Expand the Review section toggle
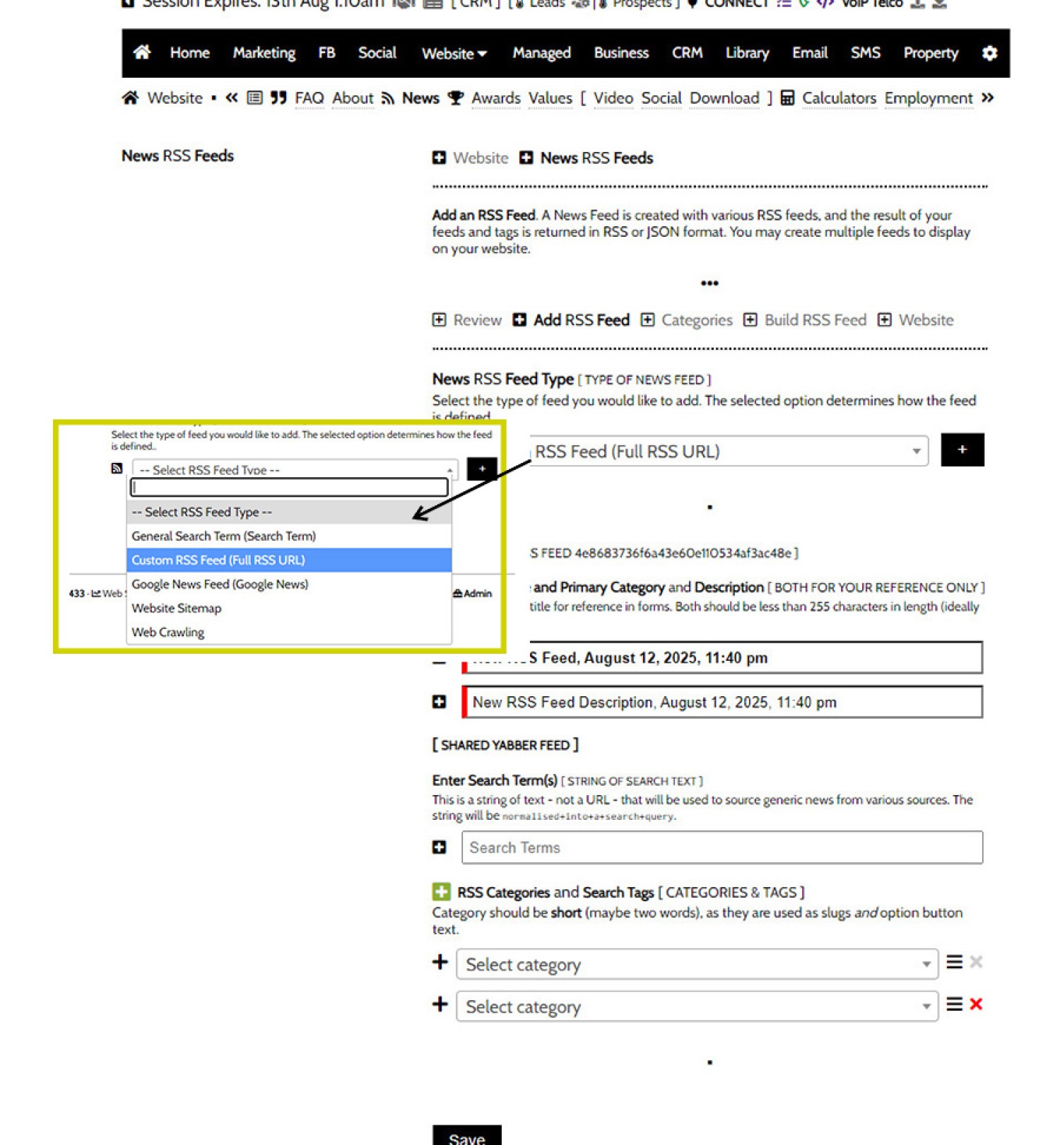 pyautogui.click(x=440, y=320)
